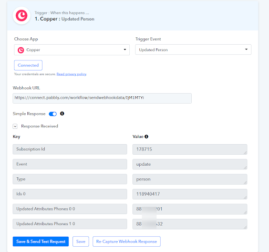The width and height of the screenshot is (269, 252).
Task: Click Copper icon inside Choose App field
Action: [x=20, y=50]
